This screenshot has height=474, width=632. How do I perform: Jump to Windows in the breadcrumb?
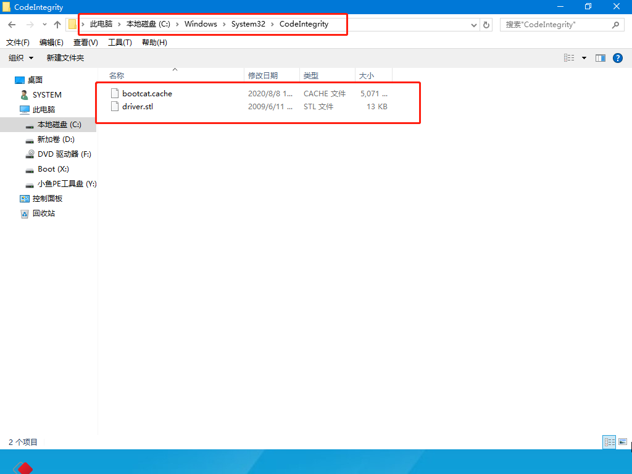click(x=201, y=24)
